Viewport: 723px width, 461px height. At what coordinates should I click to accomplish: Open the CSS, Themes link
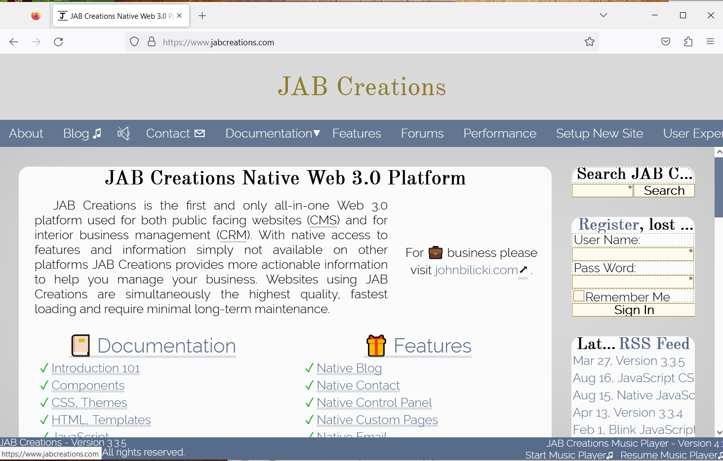(89, 403)
